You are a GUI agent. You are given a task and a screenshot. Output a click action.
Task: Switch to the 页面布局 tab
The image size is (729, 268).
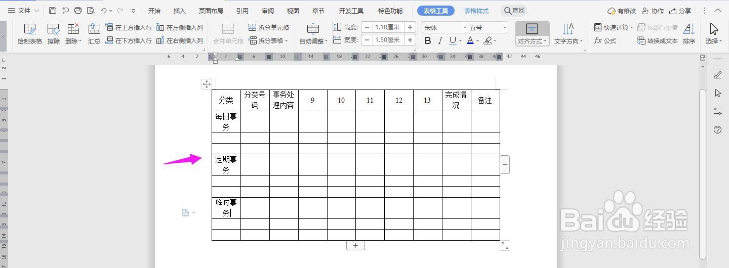click(x=211, y=11)
